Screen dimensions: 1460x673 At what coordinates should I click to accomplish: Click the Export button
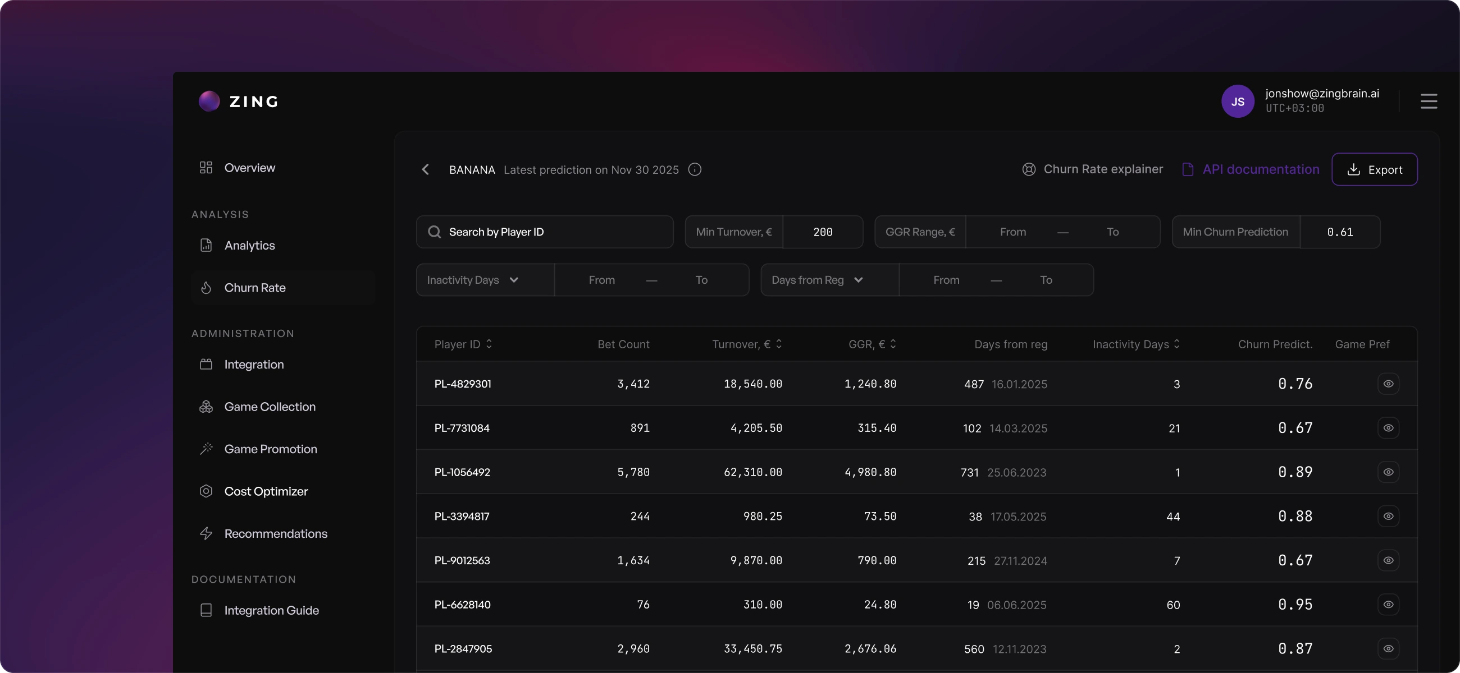1374,169
